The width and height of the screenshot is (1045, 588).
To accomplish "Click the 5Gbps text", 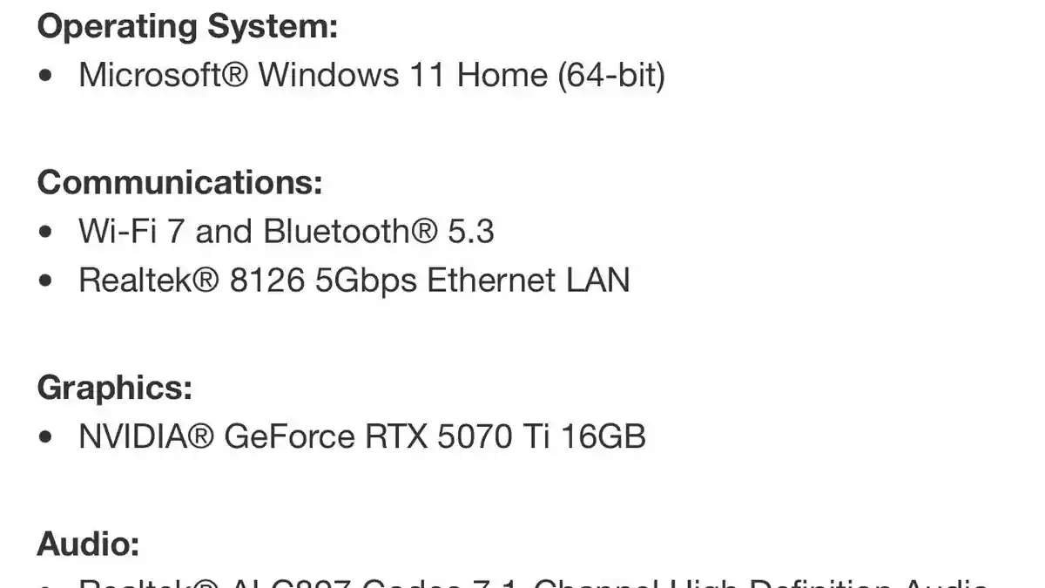I will tap(365, 281).
